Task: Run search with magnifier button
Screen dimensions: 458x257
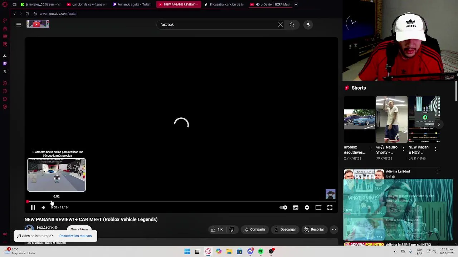Action: tap(292, 25)
